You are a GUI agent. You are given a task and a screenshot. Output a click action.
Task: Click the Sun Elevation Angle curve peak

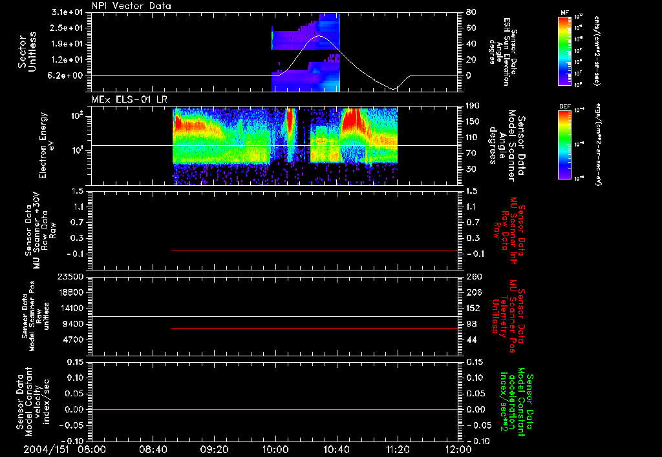pyautogui.click(x=319, y=36)
